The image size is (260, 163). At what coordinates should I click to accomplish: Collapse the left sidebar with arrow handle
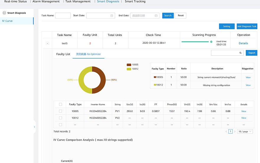pos(35,127)
